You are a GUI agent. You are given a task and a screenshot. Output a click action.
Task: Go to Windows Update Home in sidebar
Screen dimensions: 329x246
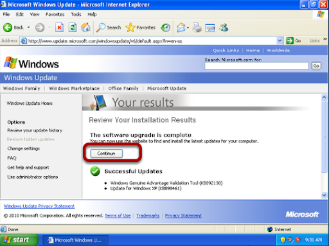coord(30,103)
